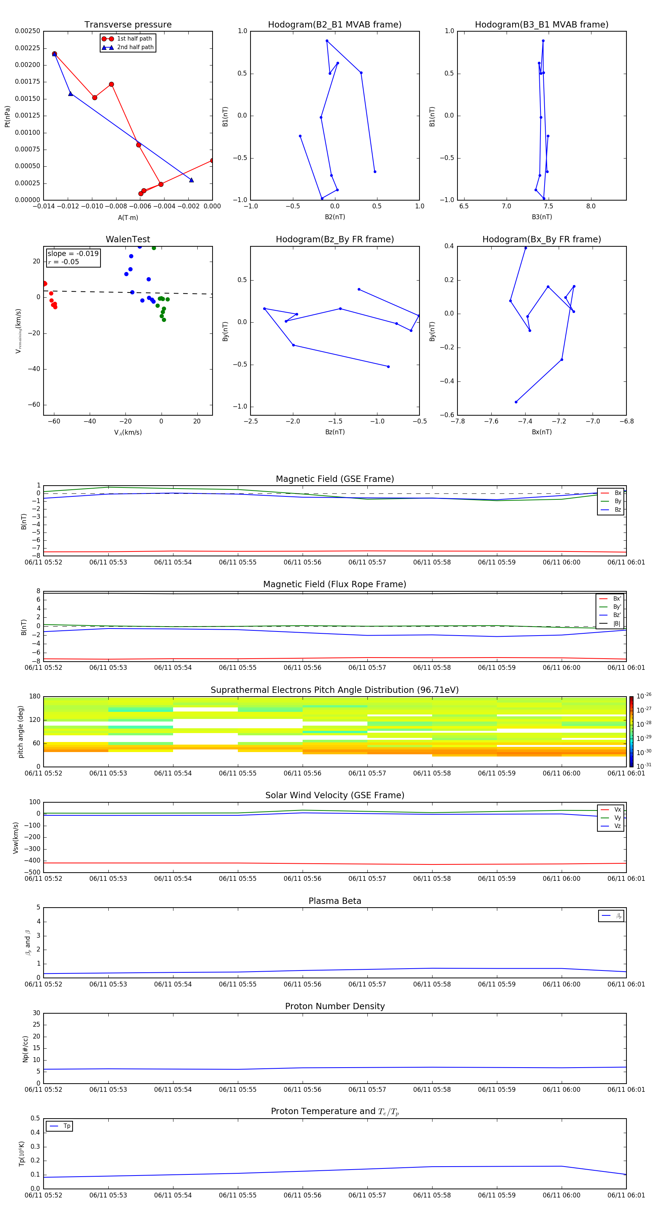Screen dimensions: 670x1228
Task: Select the "Tp(10⁶K)" axis label
Action: click(22, 1154)
